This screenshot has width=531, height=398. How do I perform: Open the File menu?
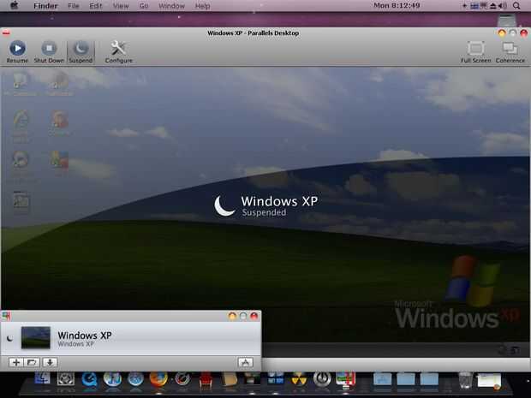pyautogui.click(x=73, y=6)
